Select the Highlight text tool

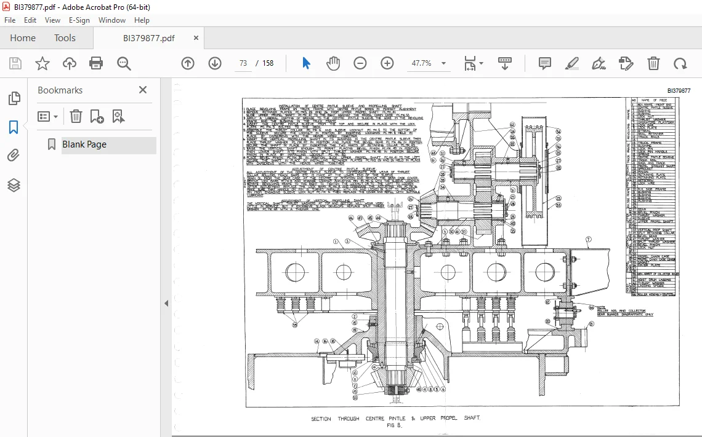tap(571, 63)
